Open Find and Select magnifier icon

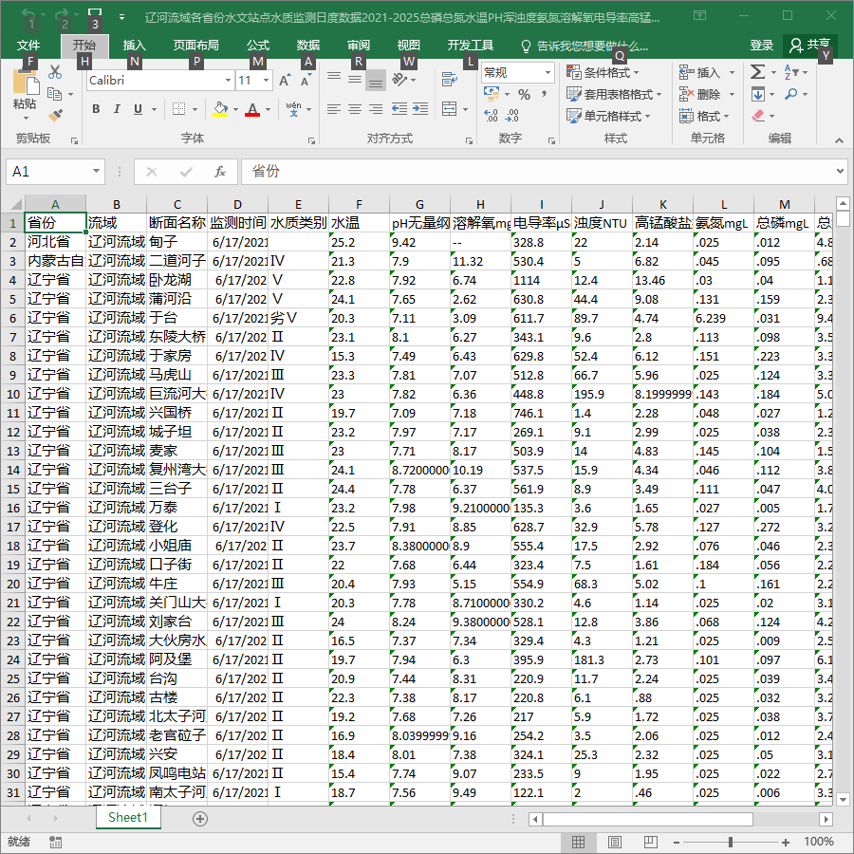pos(790,94)
